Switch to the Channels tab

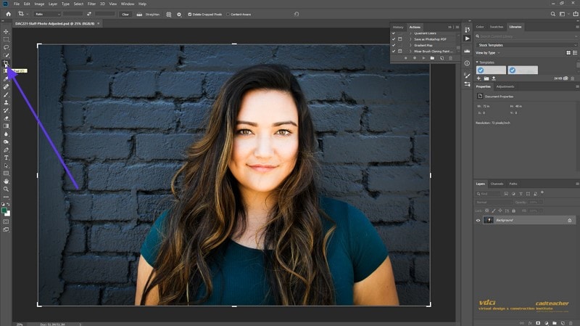click(x=497, y=184)
